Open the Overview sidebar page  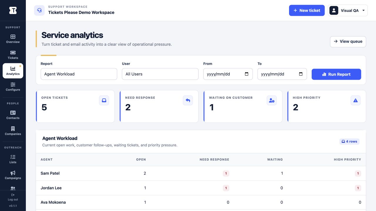tap(13, 39)
